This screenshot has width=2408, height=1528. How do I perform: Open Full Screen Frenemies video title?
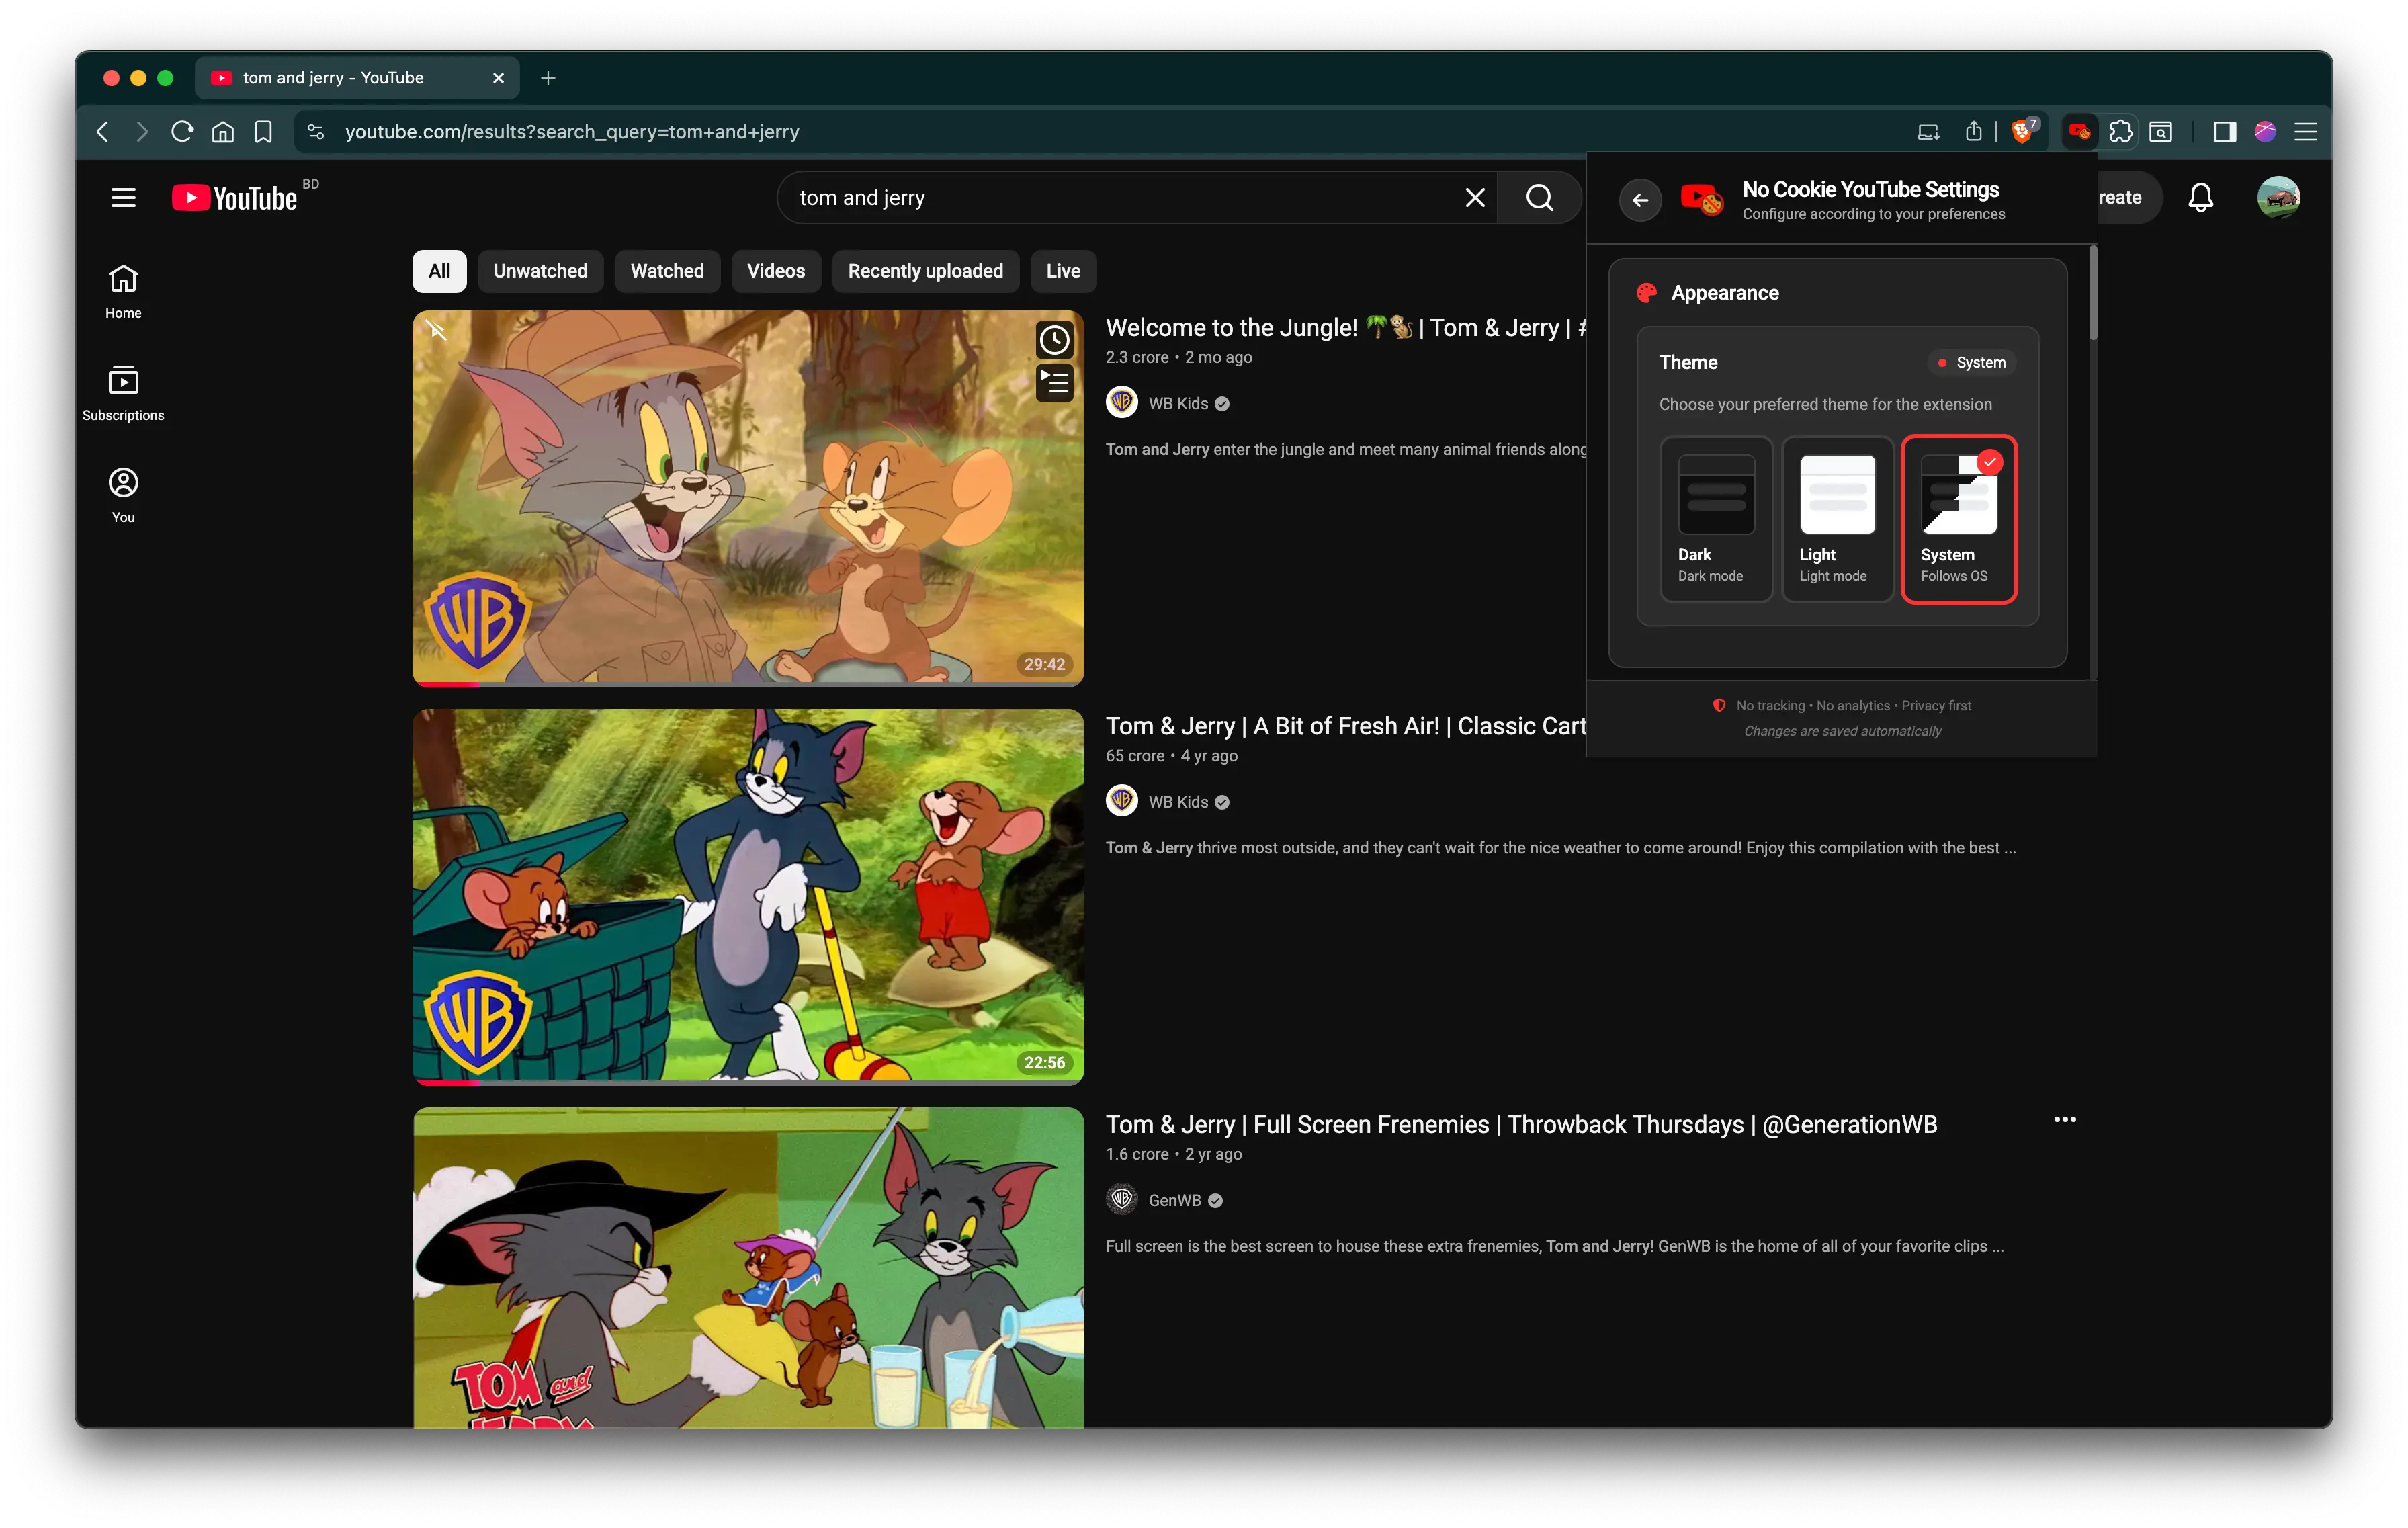click(x=1521, y=1124)
